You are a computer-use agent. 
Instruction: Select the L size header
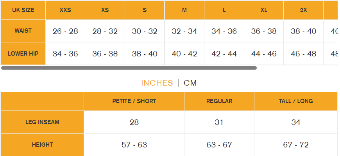pyautogui.click(x=224, y=10)
